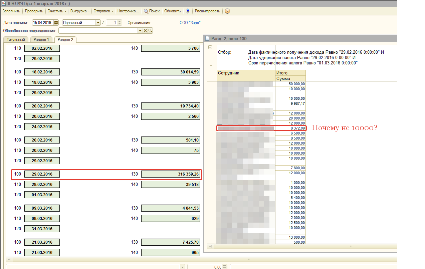This screenshot has width=425, height=269.
Task: Open Обособленное подразделение dropdown arrow
Action: pos(140,31)
